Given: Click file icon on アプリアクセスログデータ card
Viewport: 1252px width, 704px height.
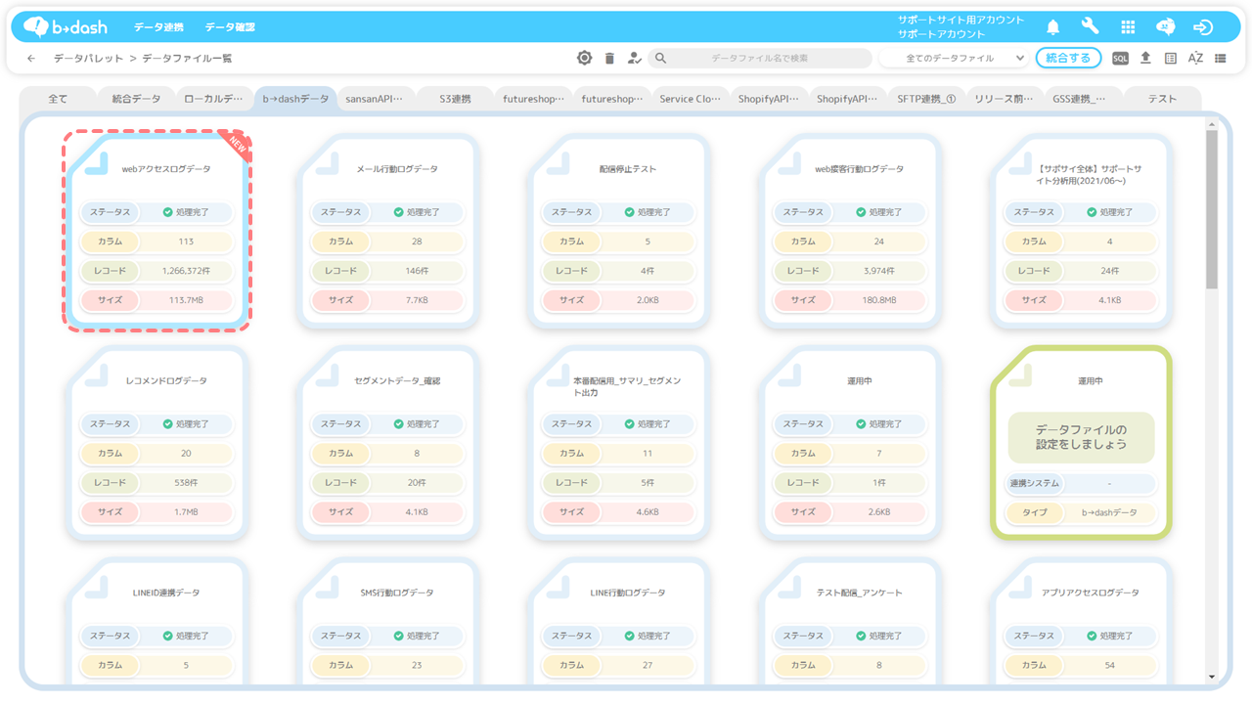Looking at the screenshot, I should click(x=1021, y=587).
